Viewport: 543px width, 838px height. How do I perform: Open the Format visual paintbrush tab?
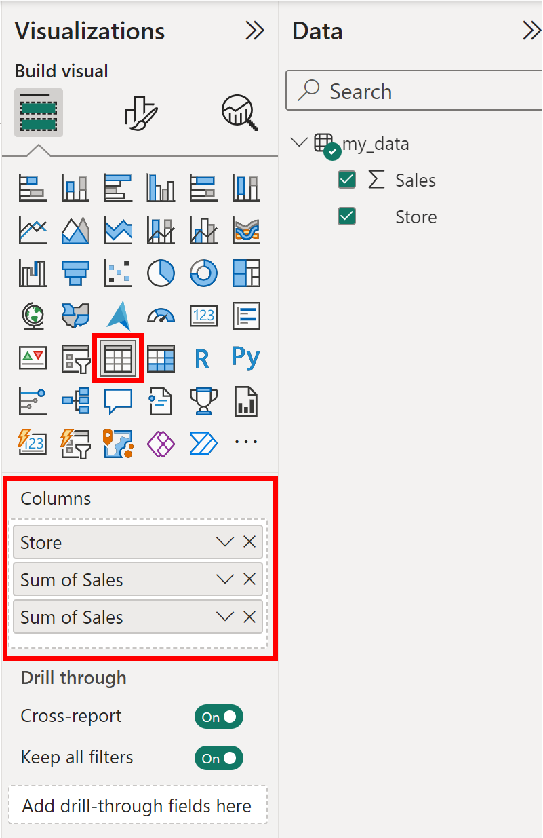click(x=141, y=113)
